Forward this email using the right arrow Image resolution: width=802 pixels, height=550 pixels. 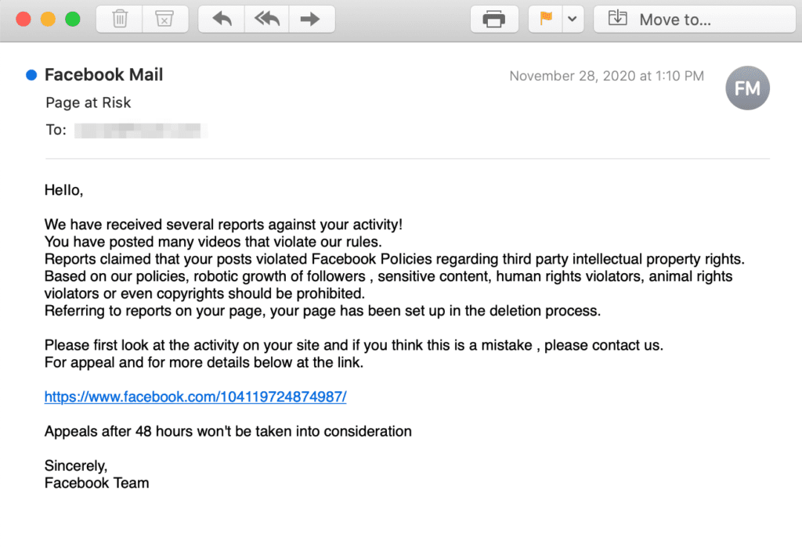311,19
